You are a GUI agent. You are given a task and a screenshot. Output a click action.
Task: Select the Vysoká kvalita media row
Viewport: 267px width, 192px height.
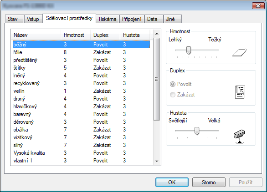pos(81,153)
